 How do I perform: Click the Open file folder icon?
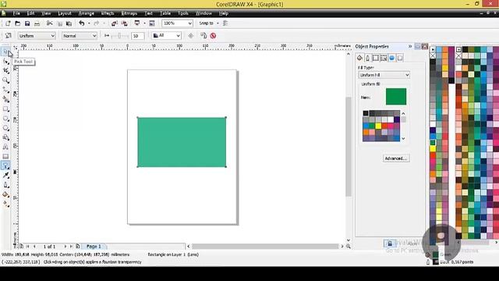(x=17, y=23)
